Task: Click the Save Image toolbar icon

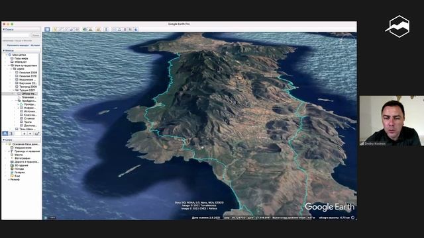Action: coord(125,29)
